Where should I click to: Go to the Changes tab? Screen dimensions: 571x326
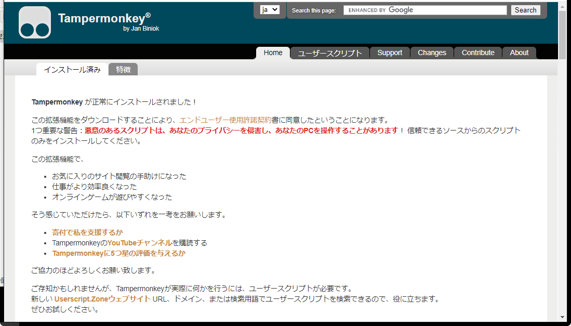click(x=432, y=53)
